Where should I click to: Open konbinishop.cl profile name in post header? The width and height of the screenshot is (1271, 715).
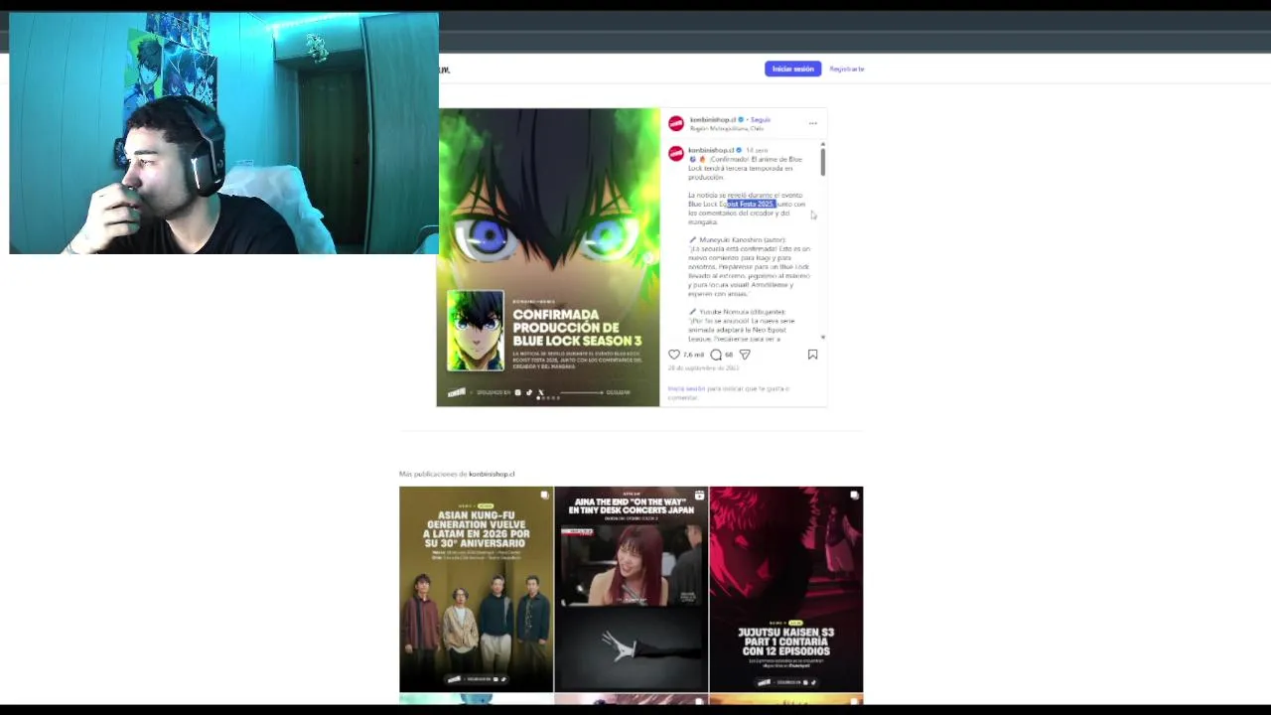712,119
